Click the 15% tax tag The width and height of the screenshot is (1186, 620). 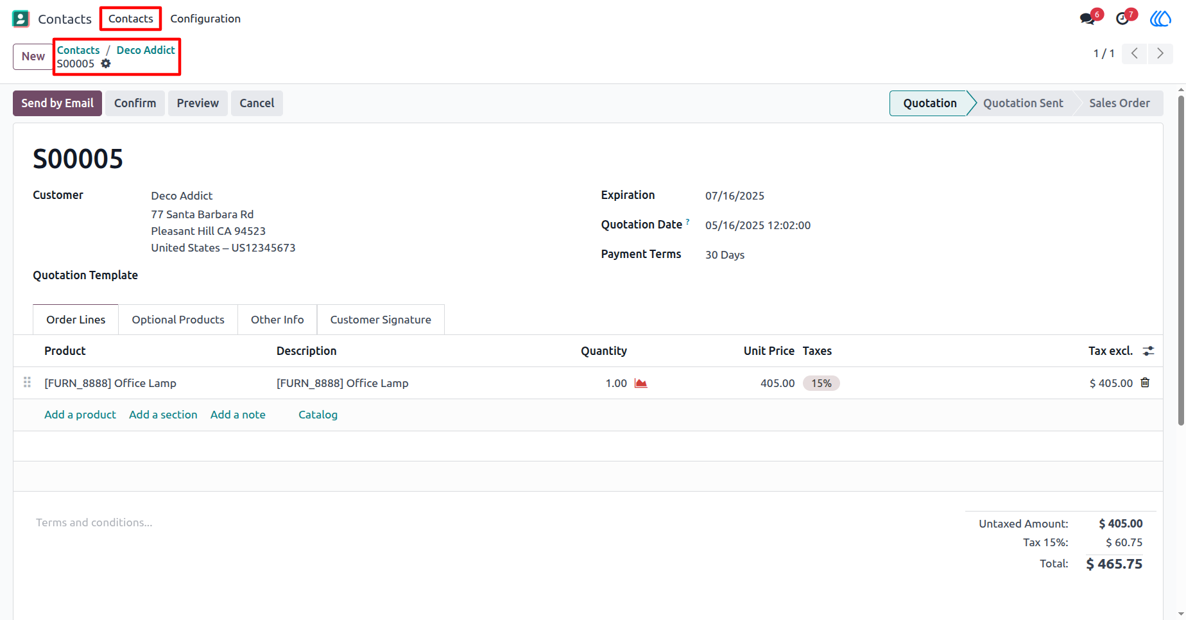821,383
